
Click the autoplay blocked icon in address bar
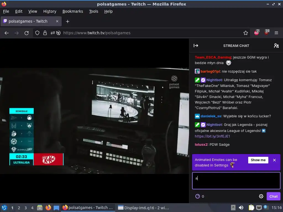pyautogui.click(x=59, y=33)
